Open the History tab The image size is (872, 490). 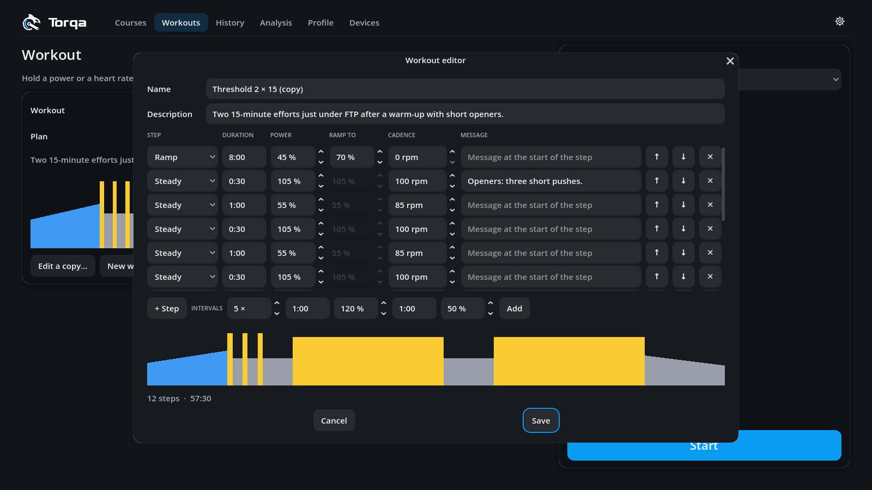(x=230, y=22)
